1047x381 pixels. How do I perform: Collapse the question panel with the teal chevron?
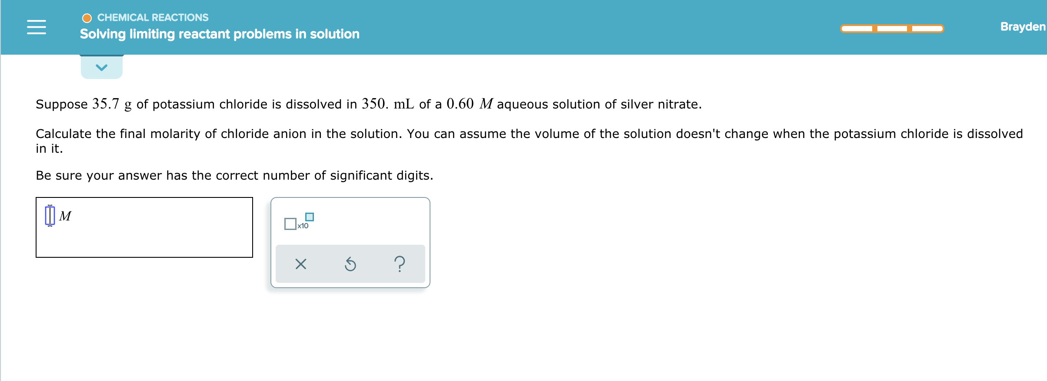(101, 67)
